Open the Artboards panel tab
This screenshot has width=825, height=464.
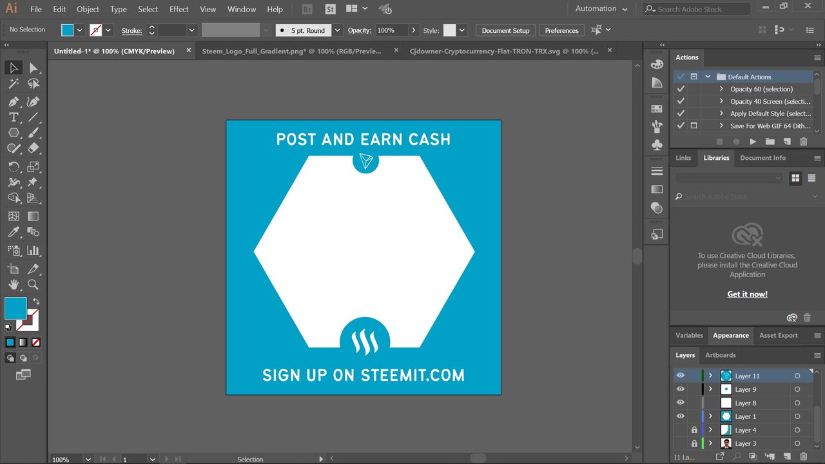[721, 355]
